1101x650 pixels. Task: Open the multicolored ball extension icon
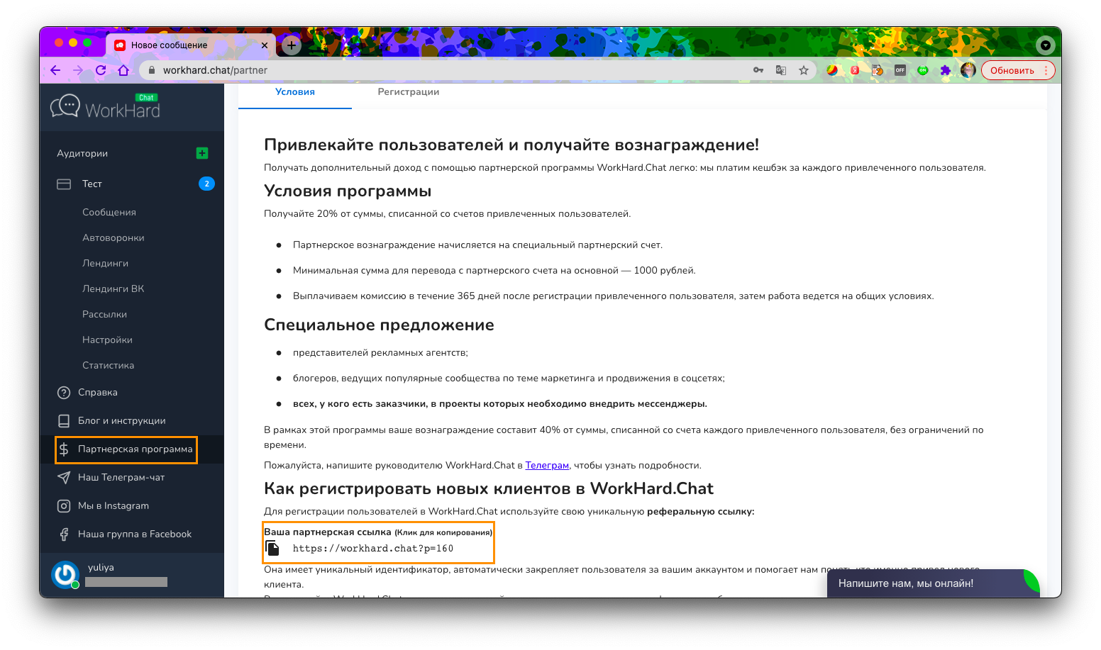click(832, 70)
